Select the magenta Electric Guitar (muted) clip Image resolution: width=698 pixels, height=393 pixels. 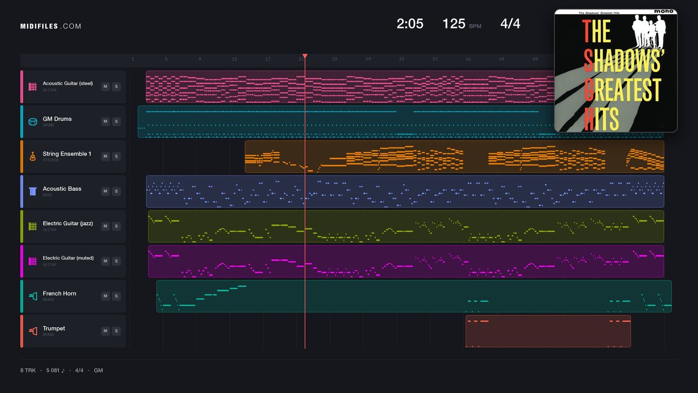pos(406,261)
